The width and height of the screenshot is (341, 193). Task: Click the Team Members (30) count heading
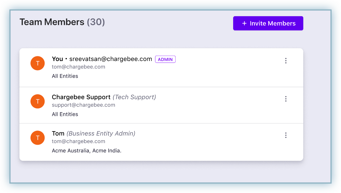pos(62,22)
